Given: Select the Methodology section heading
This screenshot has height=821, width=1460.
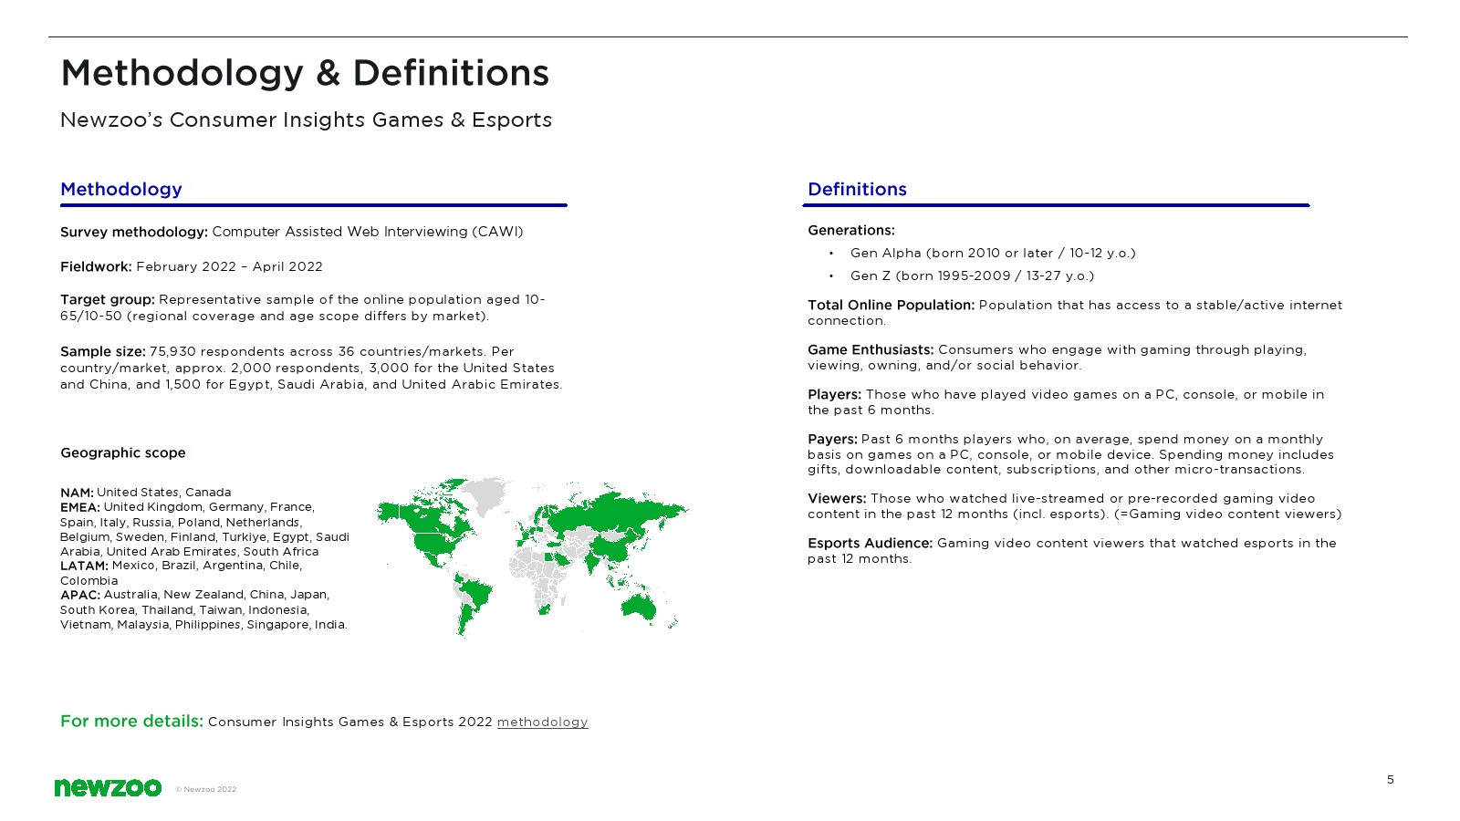Looking at the screenshot, I should 121,189.
